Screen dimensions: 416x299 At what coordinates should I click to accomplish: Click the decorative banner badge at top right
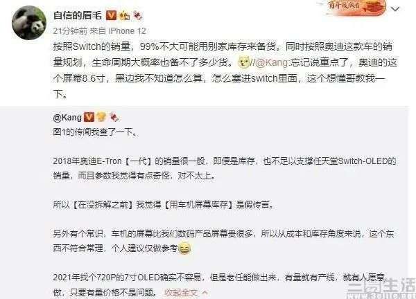click(x=356, y=8)
